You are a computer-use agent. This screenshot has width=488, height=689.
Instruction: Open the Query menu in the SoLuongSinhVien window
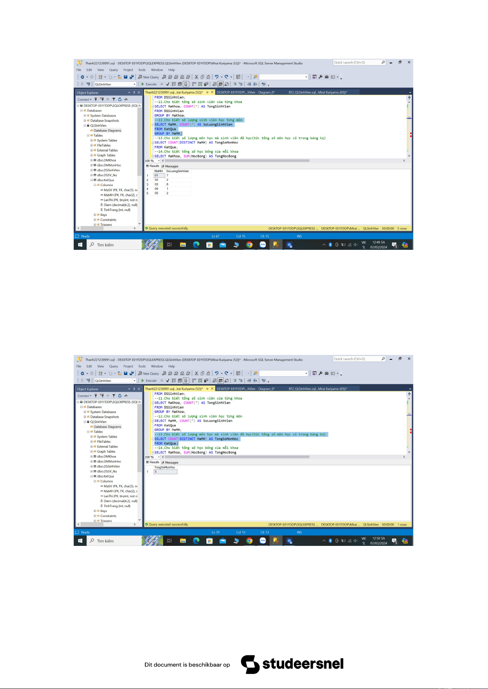[113, 70]
